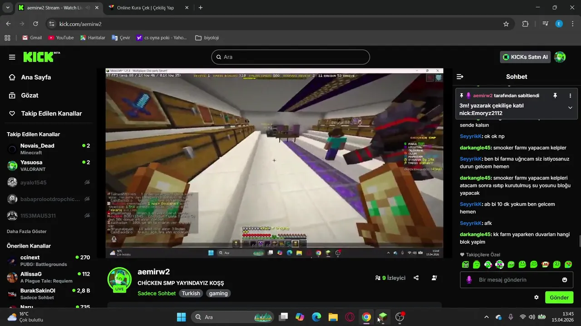Expand the pinned message chevron

[570, 108]
